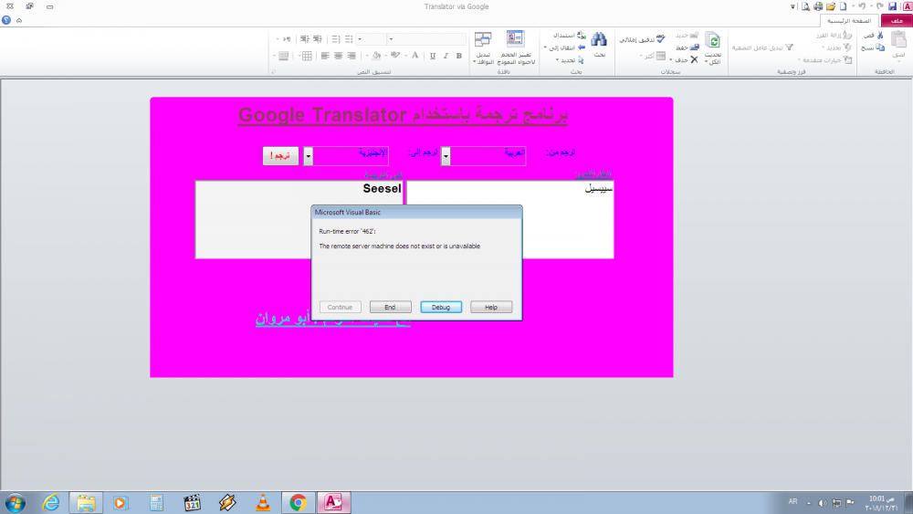The image size is (913, 514).
Task: Click the volume speaker icon in system tray
Action: [x=823, y=503]
